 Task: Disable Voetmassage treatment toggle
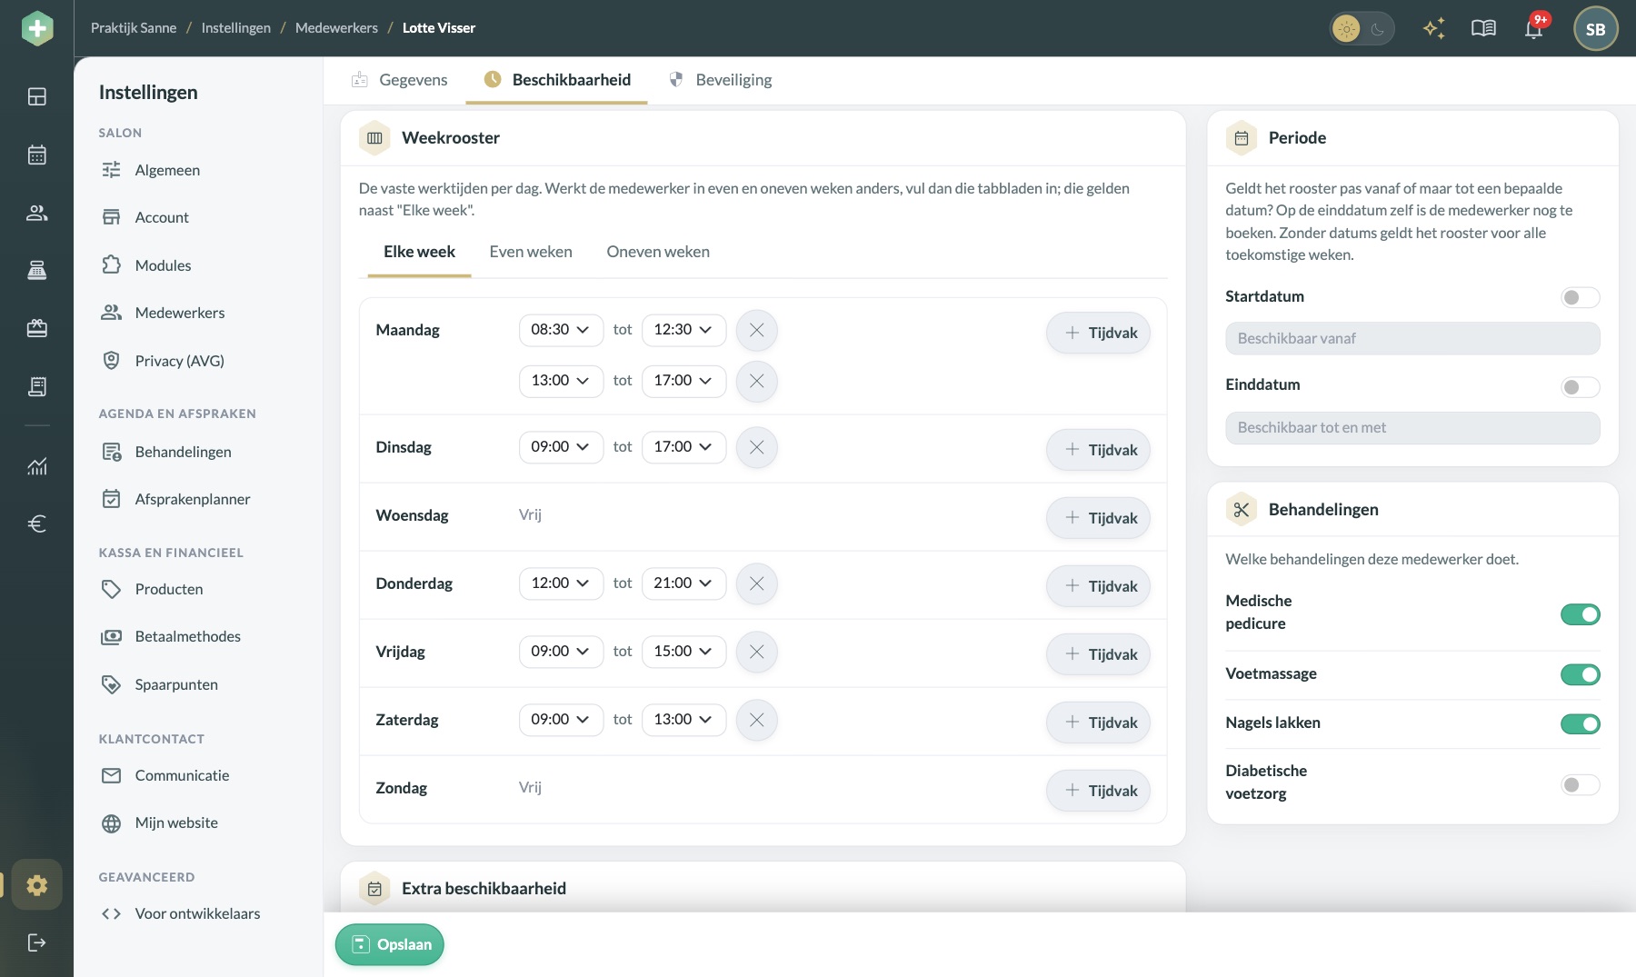click(x=1580, y=674)
